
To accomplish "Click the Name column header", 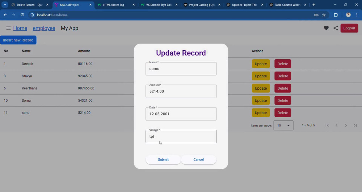I will [x=26, y=51].
